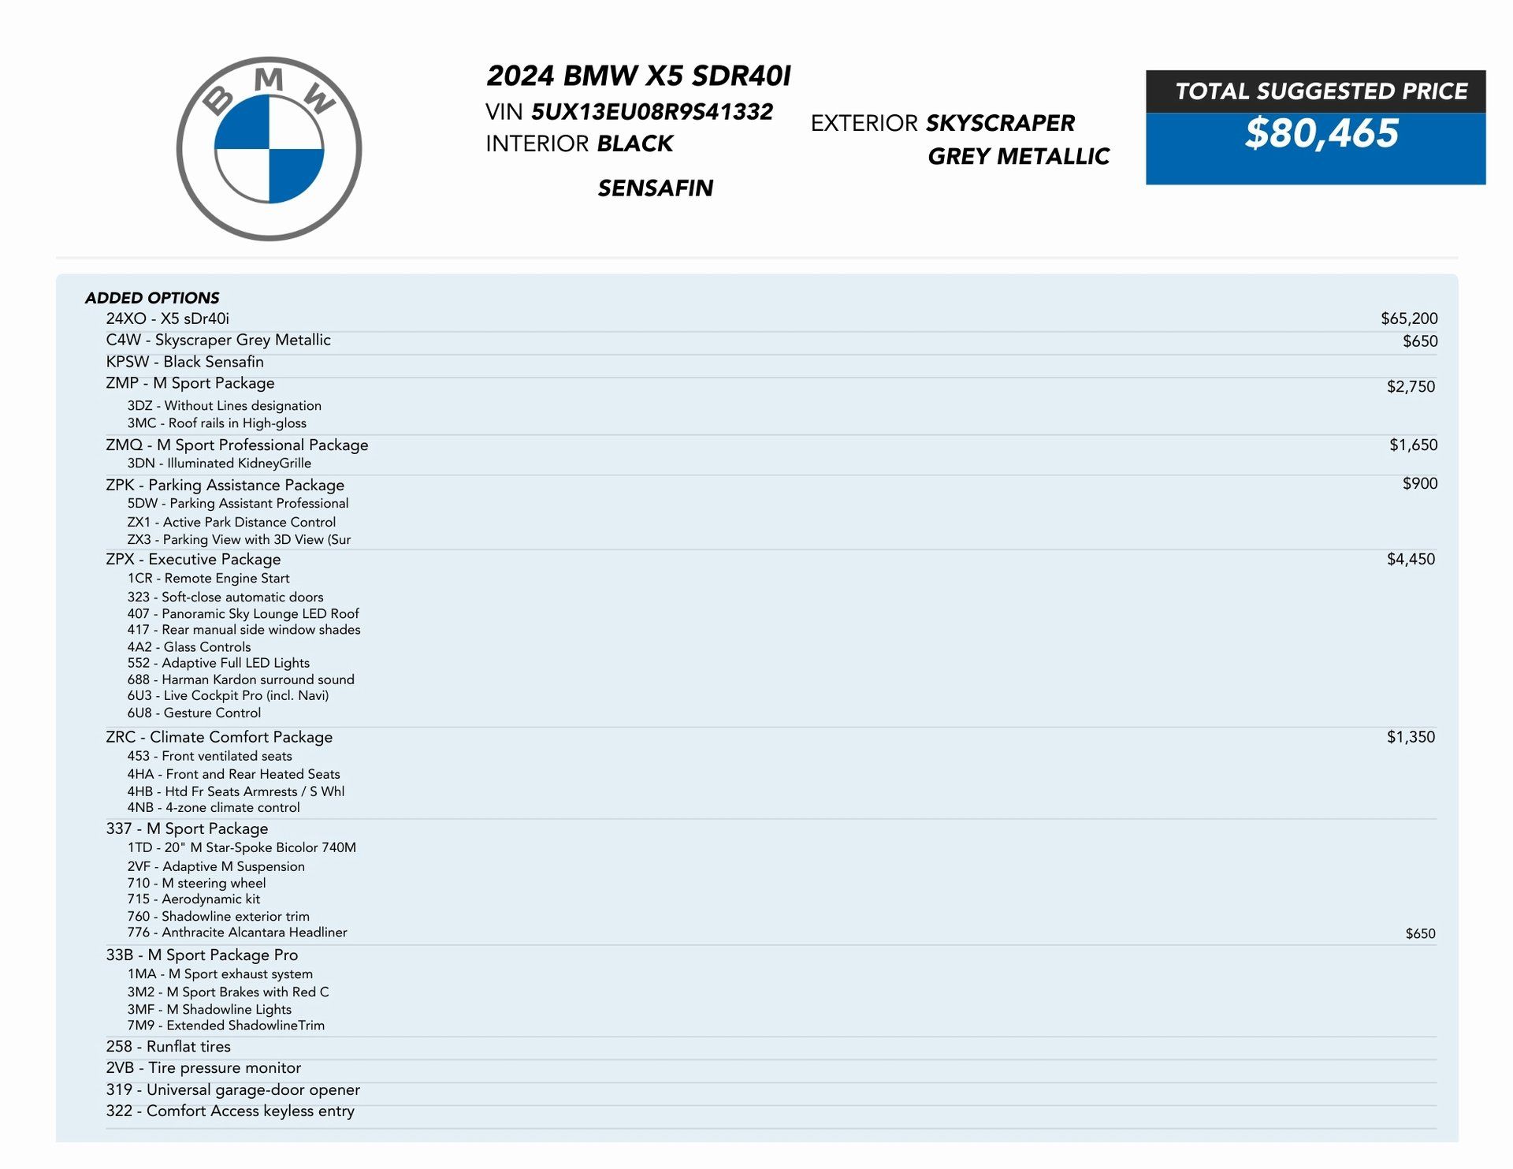Select the 24XO - X5 sDr40i row
The width and height of the screenshot is (1513, 1169).
(x=168, y=318)
